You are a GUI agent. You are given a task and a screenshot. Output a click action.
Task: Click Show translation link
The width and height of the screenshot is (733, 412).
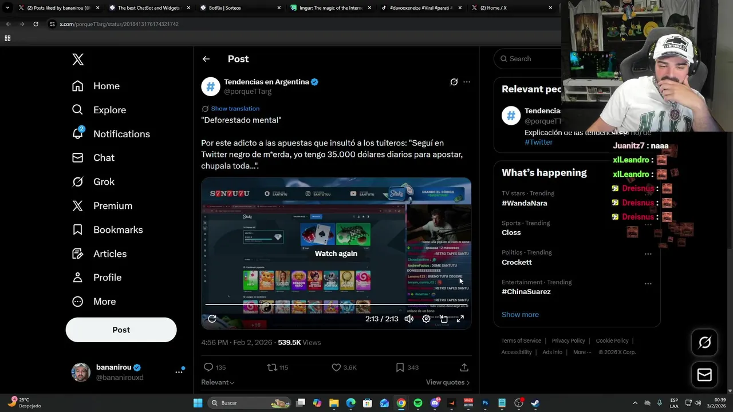[235, 108]
